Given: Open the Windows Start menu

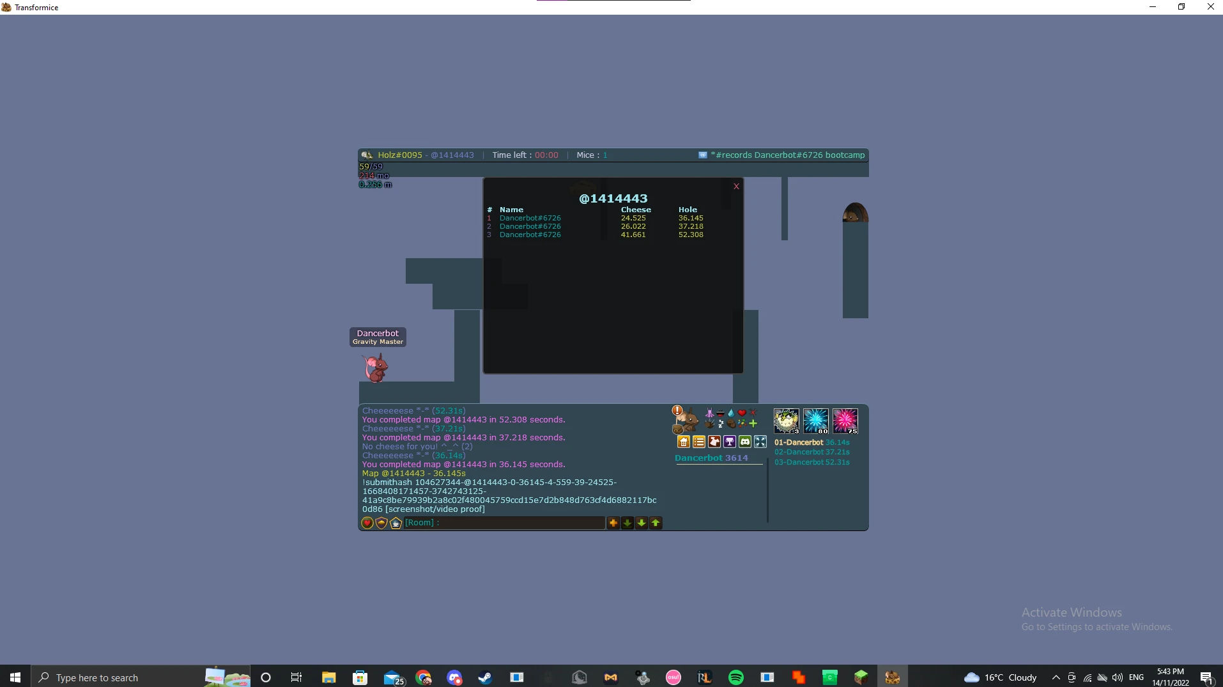Looking at the screenshot, I should (x=15, y=677).
